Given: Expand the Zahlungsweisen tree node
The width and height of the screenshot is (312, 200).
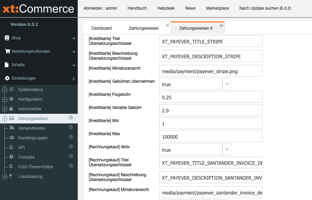Looking at the screenshot, I should 4,119.
